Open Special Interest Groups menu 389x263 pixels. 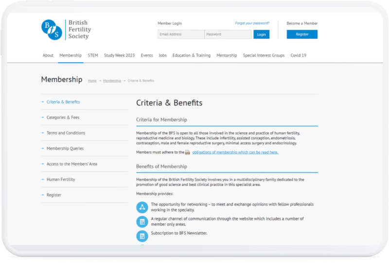point(264,55)
